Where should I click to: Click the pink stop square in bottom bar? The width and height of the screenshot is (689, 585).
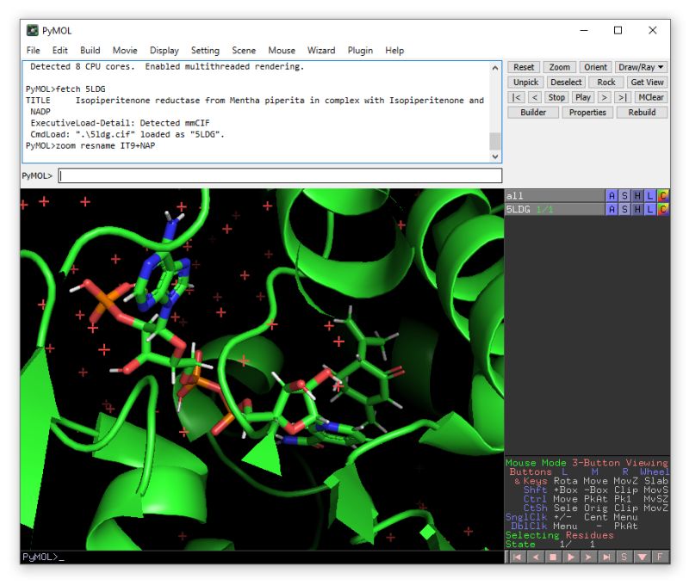coord(553,557)
